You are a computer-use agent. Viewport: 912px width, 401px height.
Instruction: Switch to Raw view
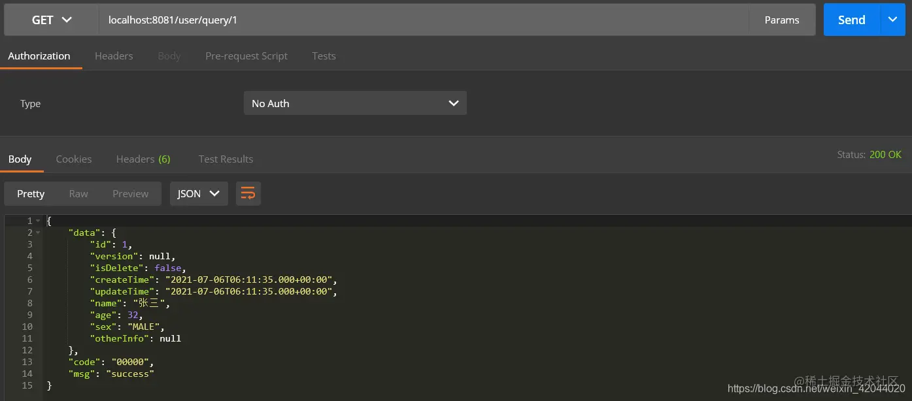coord(78,193)
